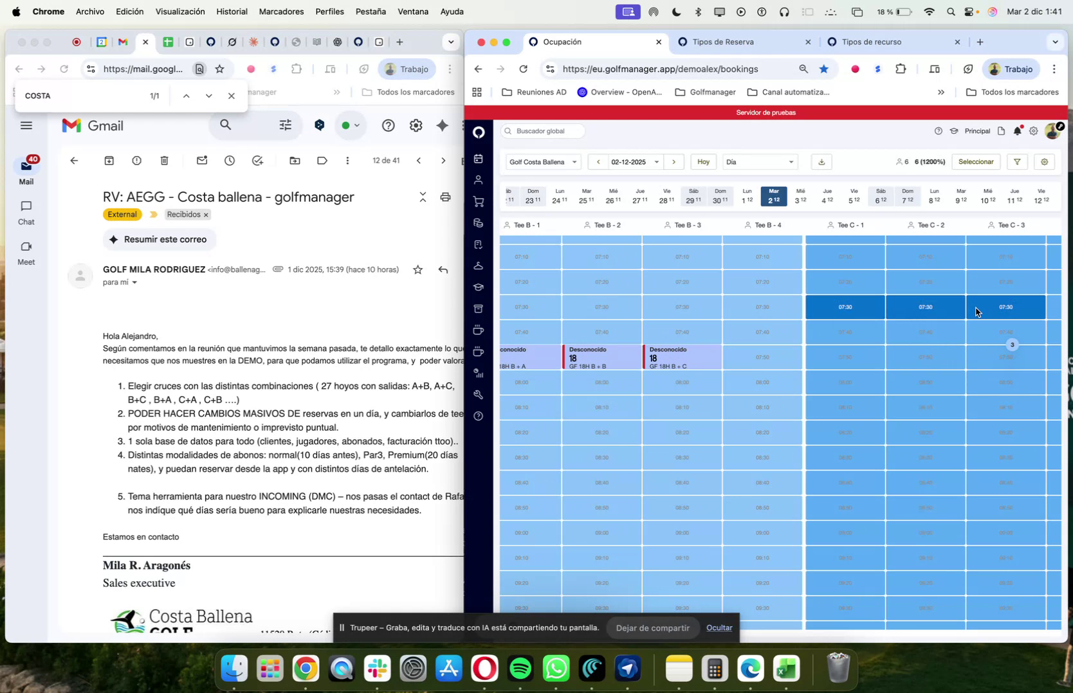Viewport: 1073px width, 693px height.
Task: Click the 'Hoy' button in the date toolbar
Action: (x=703, y=162)
